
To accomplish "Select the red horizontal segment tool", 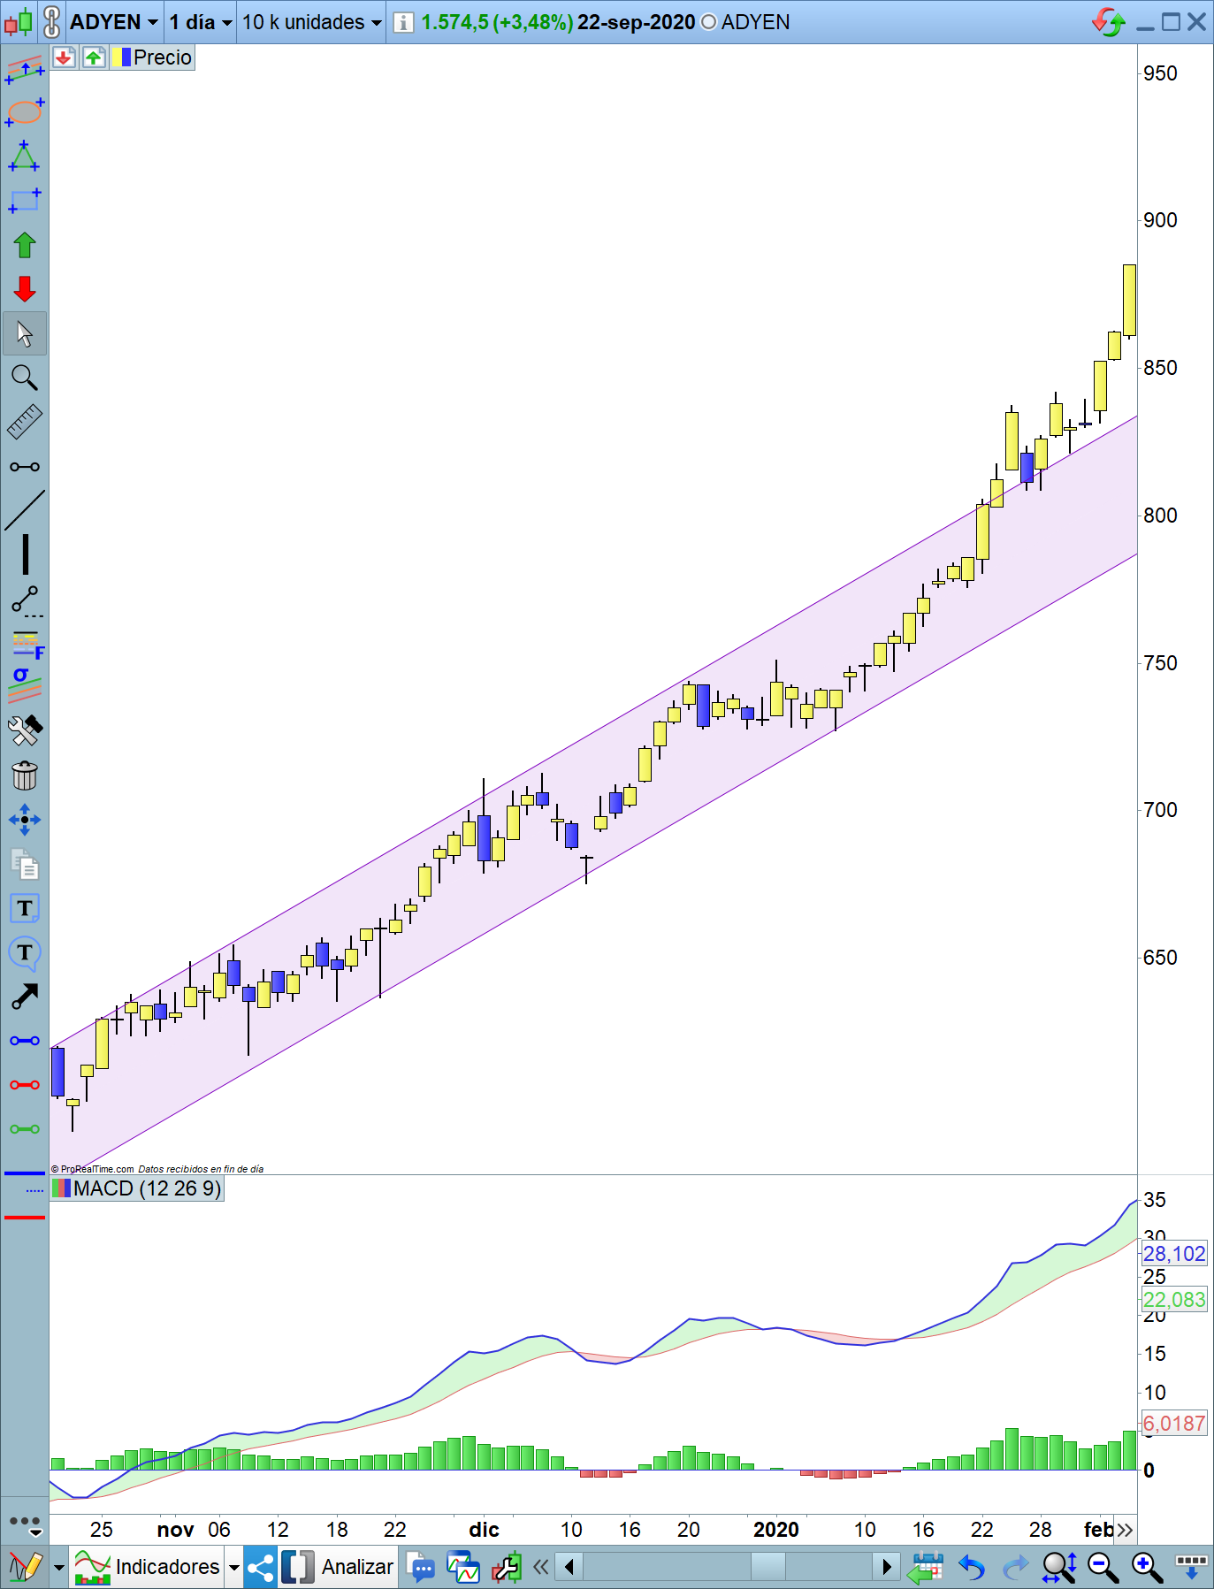I will (x=25, y=1085).
